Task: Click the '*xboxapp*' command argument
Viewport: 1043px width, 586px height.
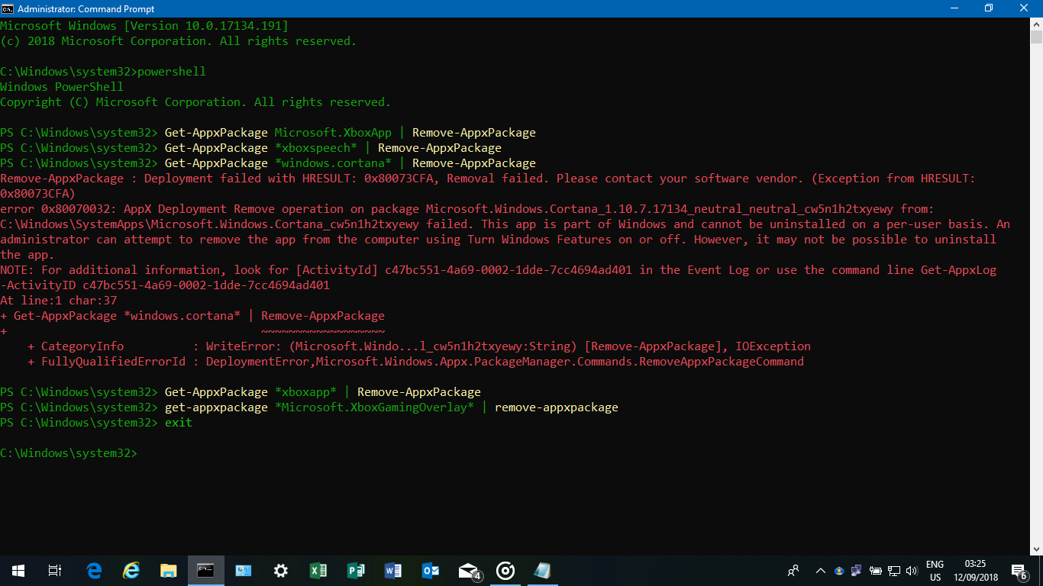Action: click(305, 392)
